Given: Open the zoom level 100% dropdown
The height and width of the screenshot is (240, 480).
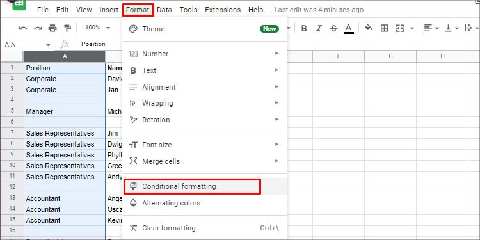Looking at the screenshot, I should point(97,28).
